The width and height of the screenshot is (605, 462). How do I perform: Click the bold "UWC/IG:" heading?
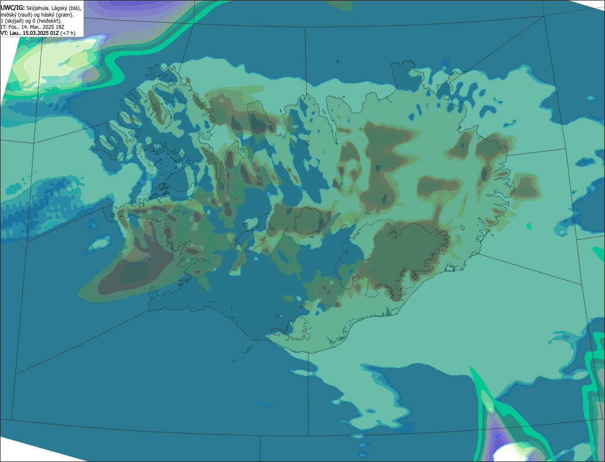pyautogui.click(x=13, y=8)
